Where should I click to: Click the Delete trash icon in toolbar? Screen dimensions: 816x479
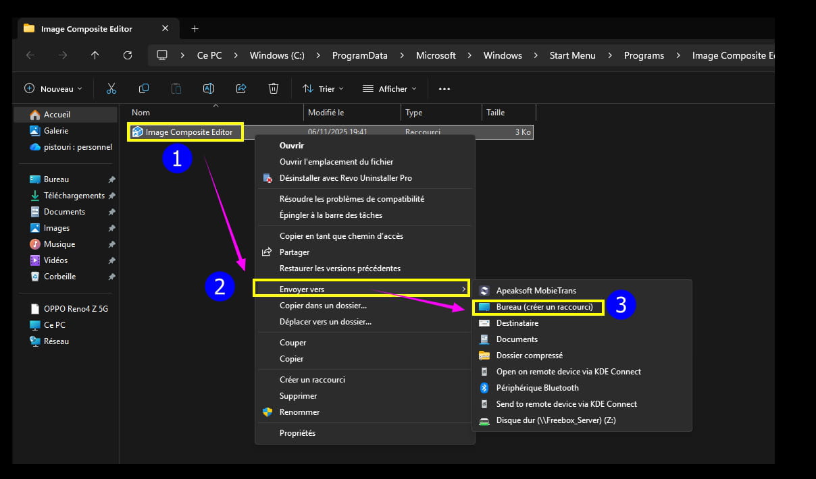(274, 88)
